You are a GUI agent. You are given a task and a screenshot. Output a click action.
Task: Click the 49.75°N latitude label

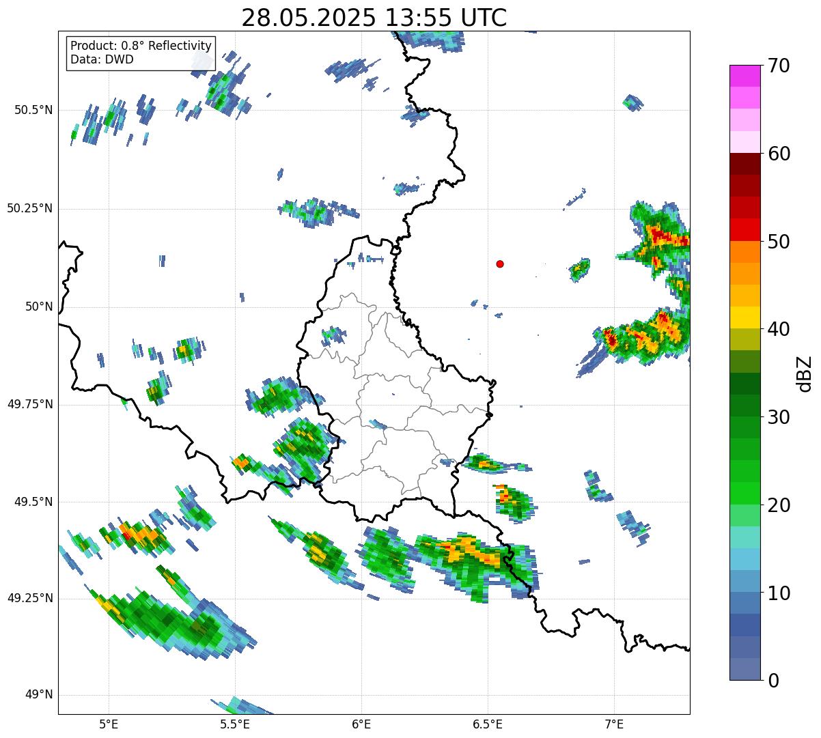point(30,404)
